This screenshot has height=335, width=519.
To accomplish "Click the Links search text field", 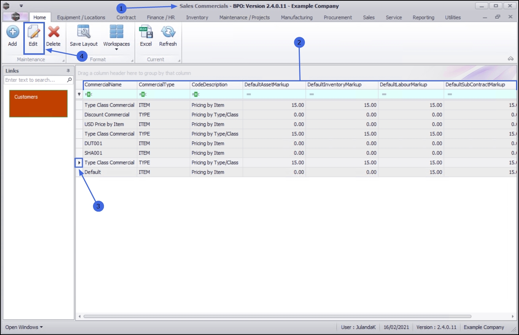I will point(35,80).
